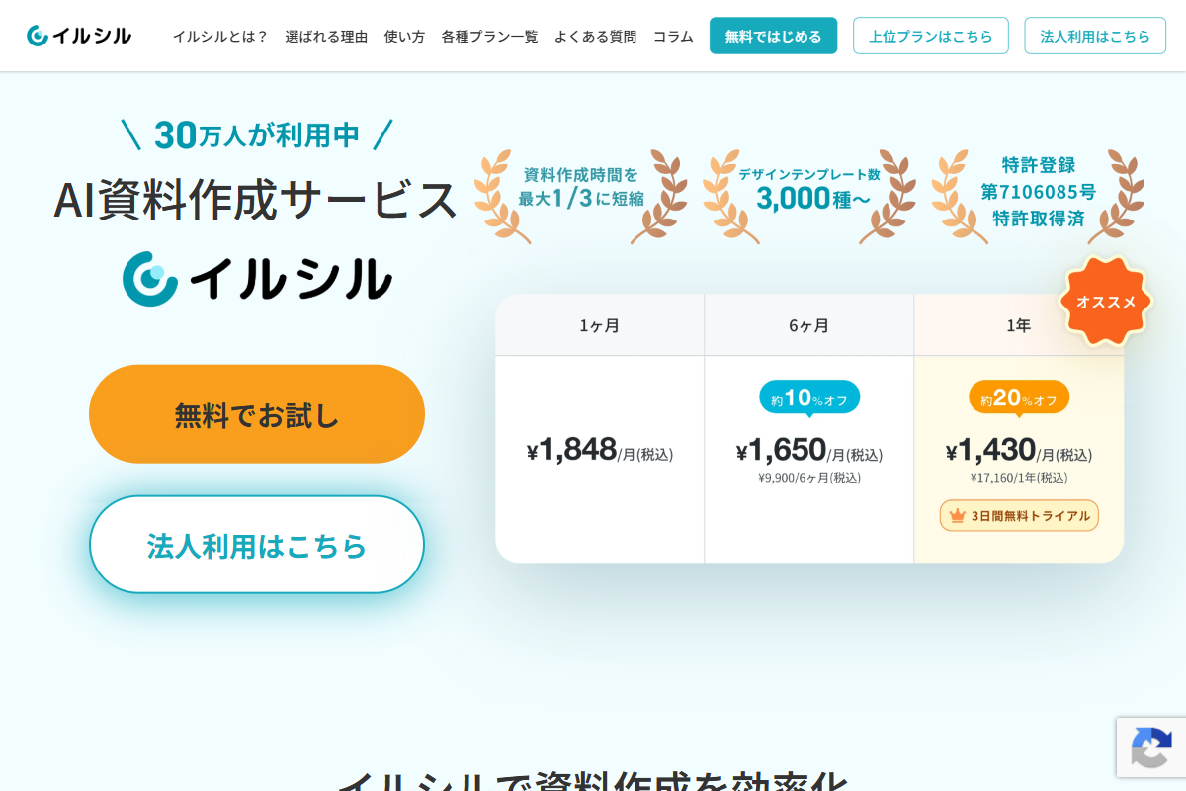Viewport: 1186px width, 791px height.
Task: Select the 6ヶ月 plan column header
Action: tap(809, 325)
